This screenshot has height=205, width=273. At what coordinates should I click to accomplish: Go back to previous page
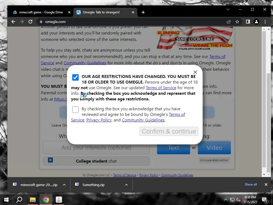pyautogui.click(x=13, y=22)
